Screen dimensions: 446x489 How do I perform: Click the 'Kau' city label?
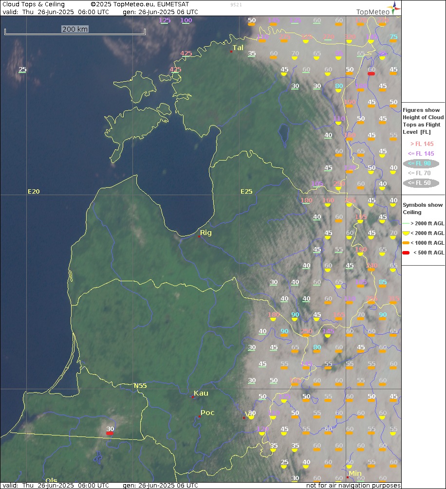pos(201,393)
